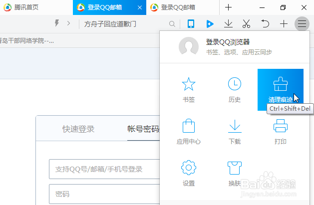Click the search magnifier in the address bar
This screenshot has width=314, height=205.
[172, 24]
